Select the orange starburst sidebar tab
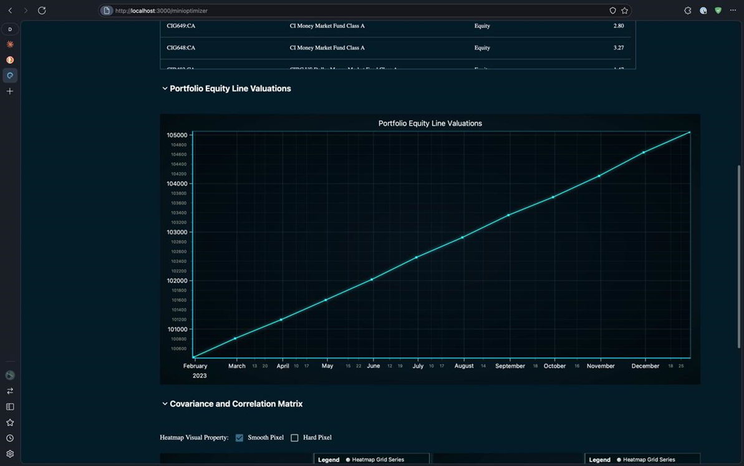This screenshot has width=744, height=466. point(10,44)
